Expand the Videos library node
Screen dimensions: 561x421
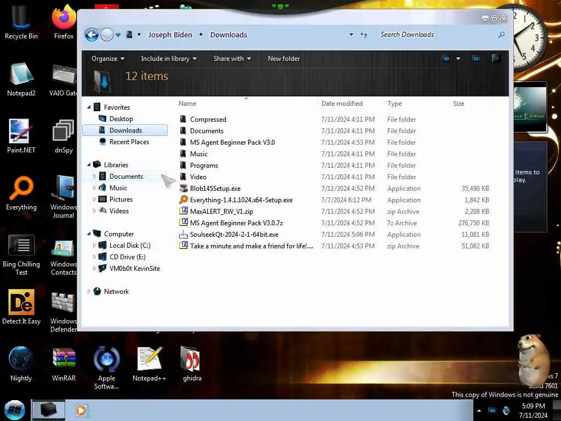click(94, 211)
